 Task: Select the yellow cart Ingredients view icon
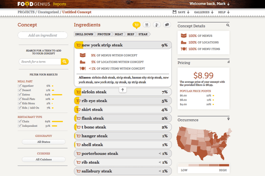[137, 25]
